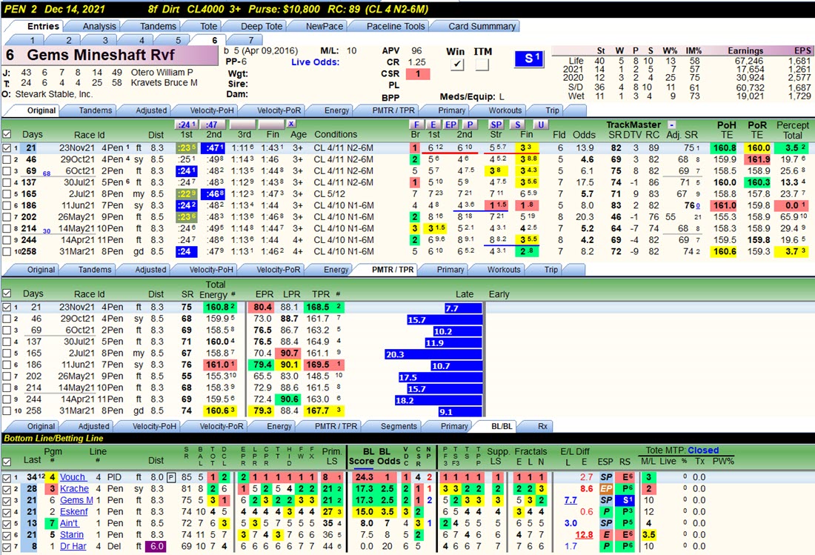Click the P running-style filter button
Screen dimensions: 815x555
coord(470,124)
